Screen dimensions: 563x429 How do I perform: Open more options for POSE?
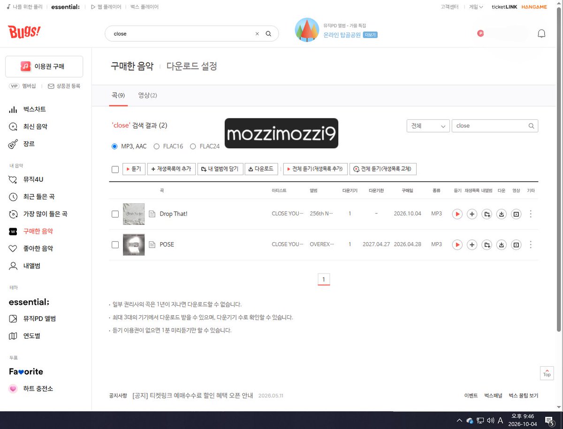tap(531, 244)
